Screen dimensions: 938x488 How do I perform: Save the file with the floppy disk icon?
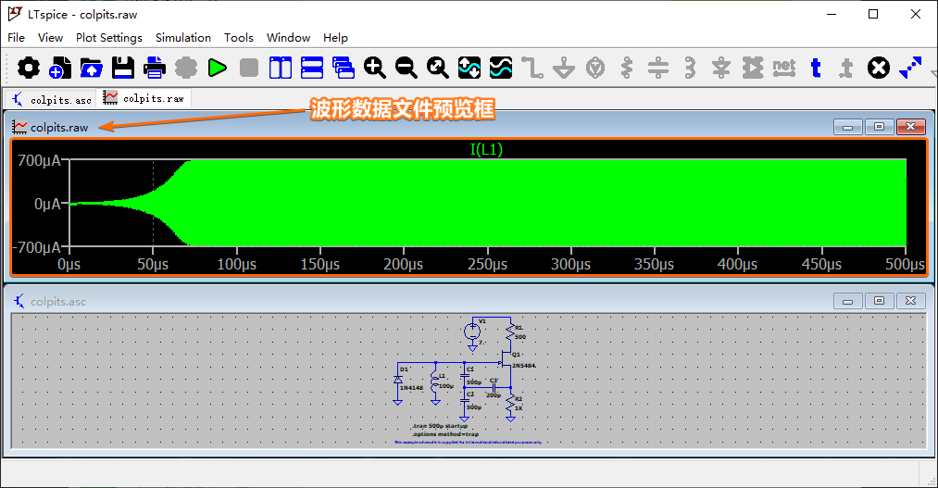122,68
